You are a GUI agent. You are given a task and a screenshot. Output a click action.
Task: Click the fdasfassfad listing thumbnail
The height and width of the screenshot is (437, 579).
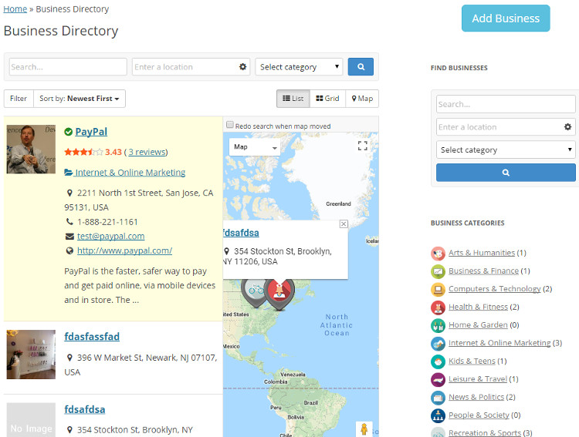pyautogui.click(x=31, y=355)
